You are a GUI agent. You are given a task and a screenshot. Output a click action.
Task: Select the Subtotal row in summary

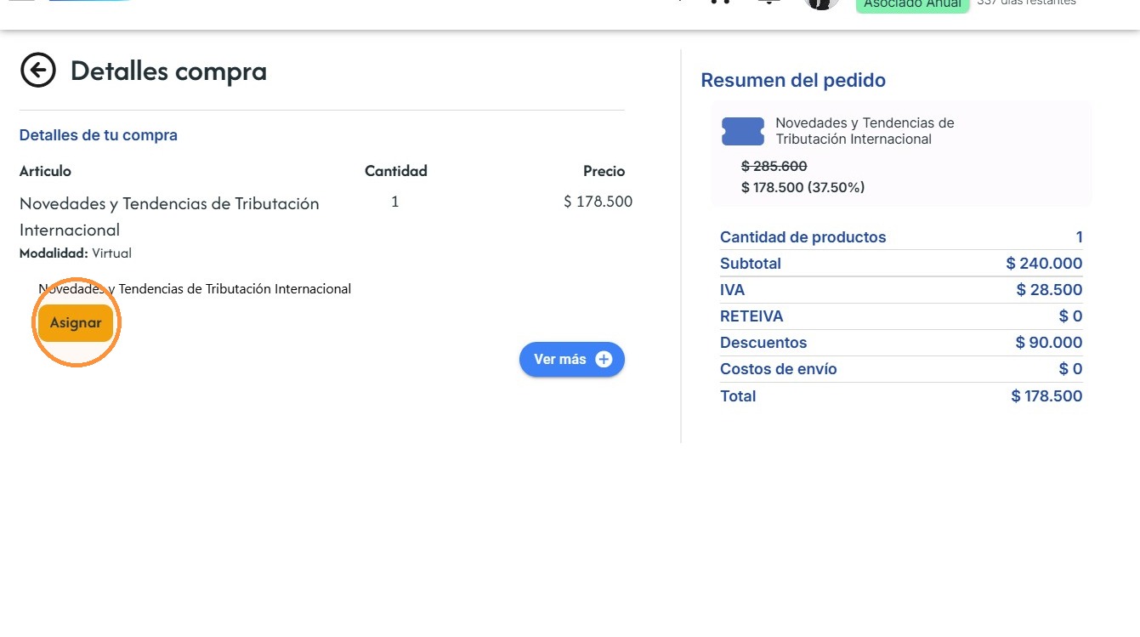tap(901, 264)
